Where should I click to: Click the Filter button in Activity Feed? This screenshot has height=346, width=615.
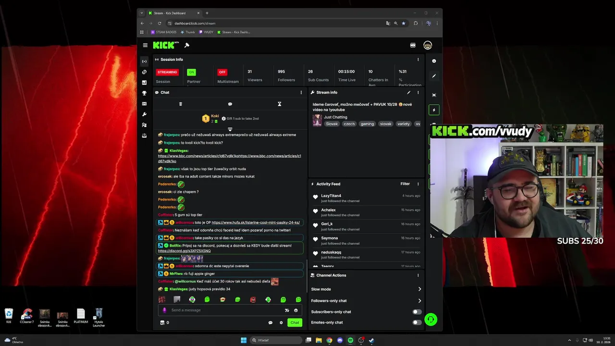(x=405, y=184)
